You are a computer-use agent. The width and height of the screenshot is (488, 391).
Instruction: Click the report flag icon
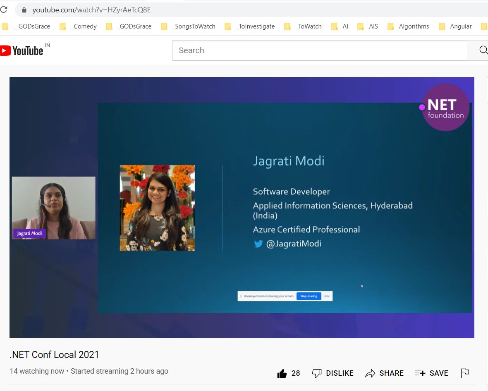[465, 373]
